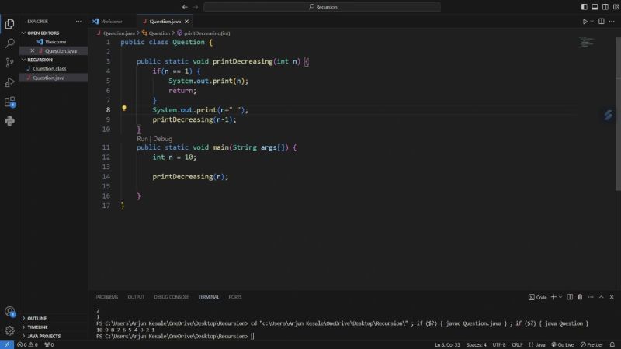
Task: Close the terminal panel
Action: tap(612, 297)
